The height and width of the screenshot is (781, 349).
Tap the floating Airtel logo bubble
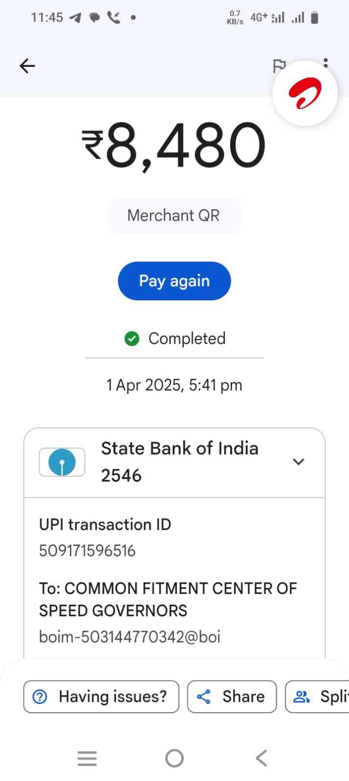point(305,93)
